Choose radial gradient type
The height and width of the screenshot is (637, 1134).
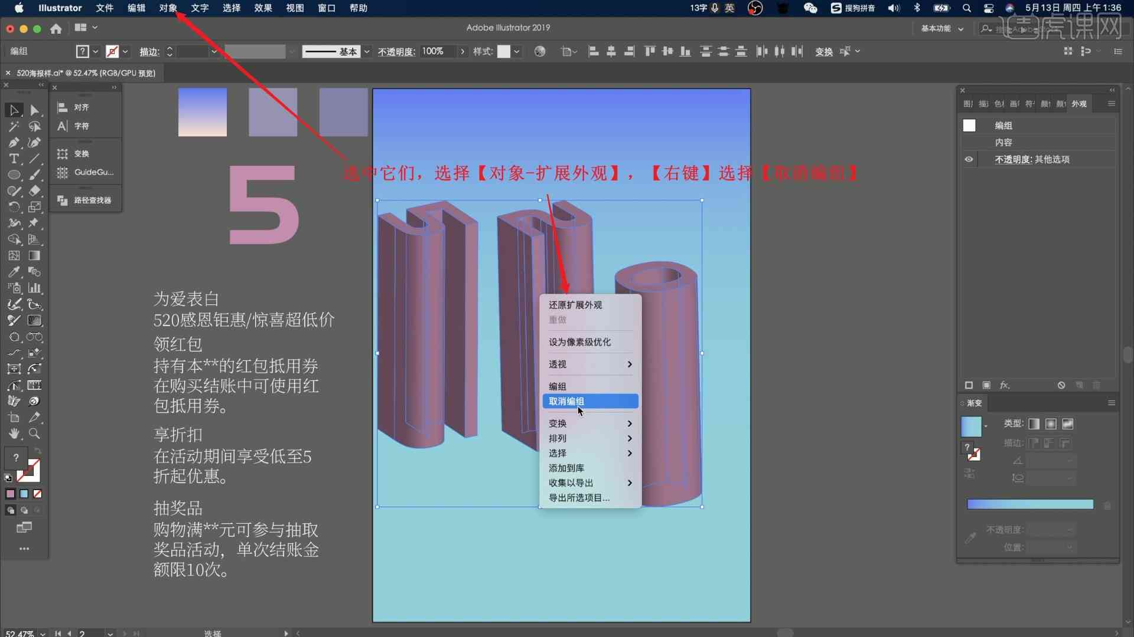pos(1051,424)
